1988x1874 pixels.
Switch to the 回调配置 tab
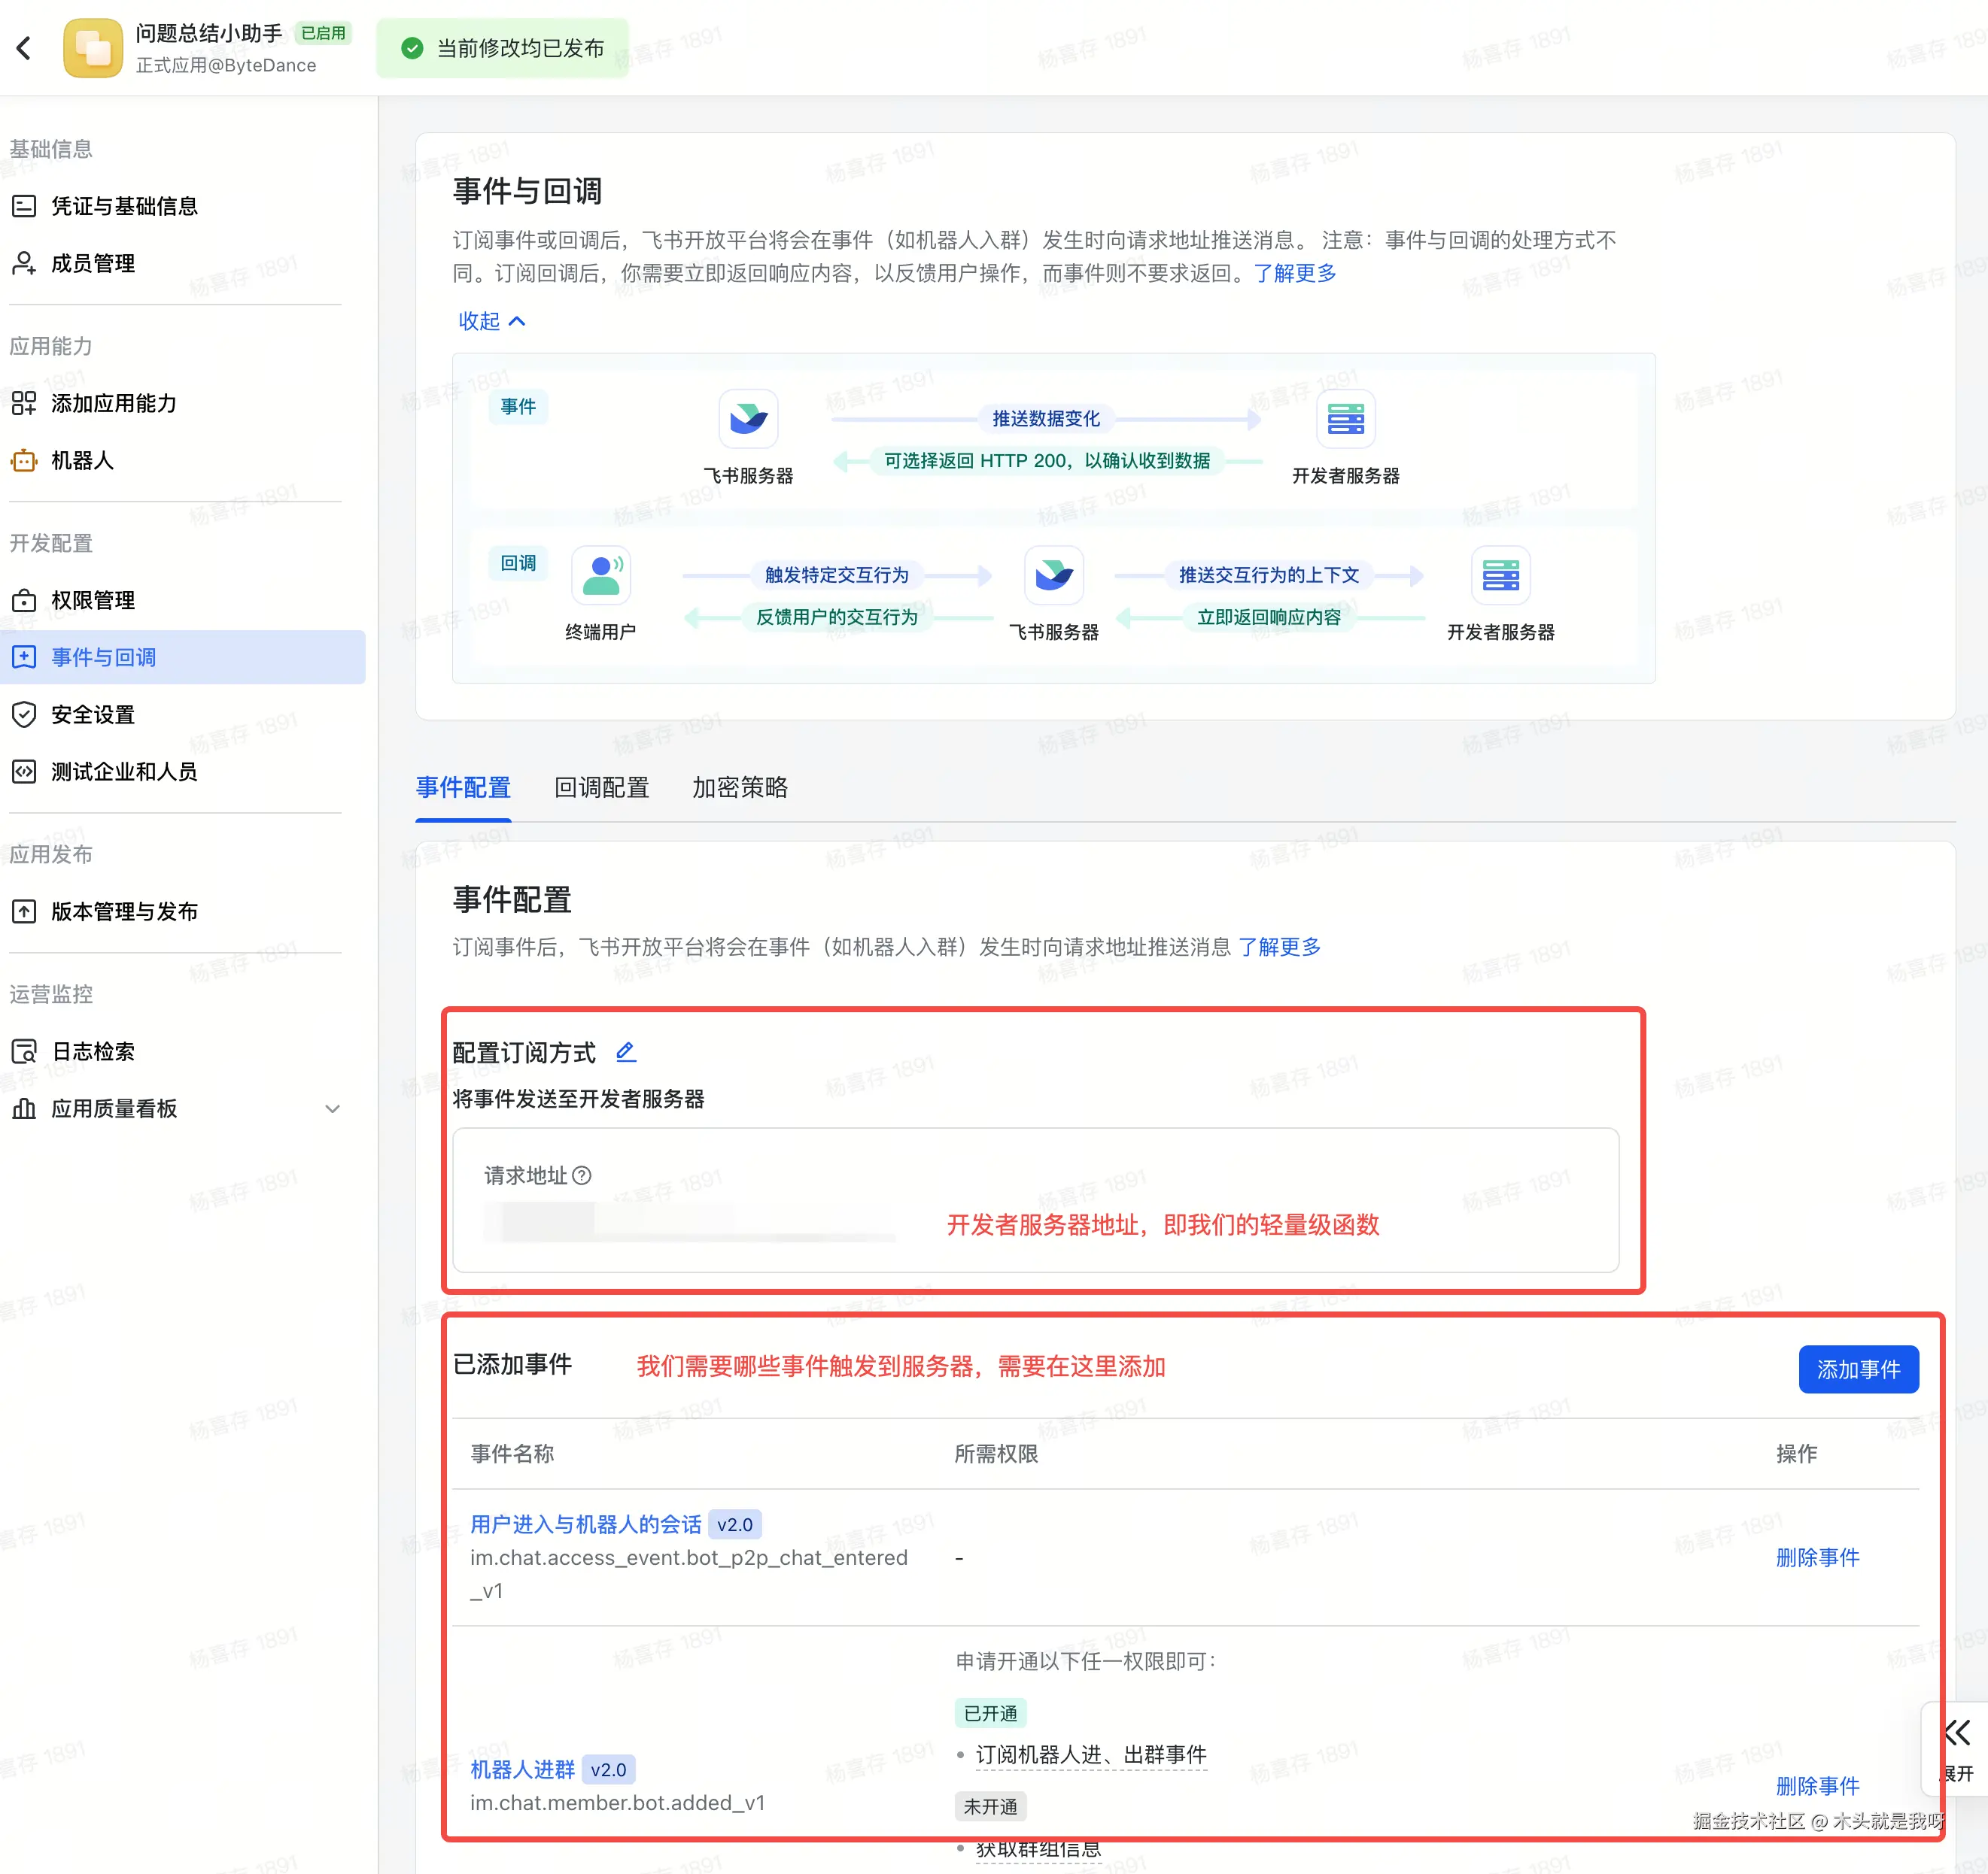(x=601, y=787)
